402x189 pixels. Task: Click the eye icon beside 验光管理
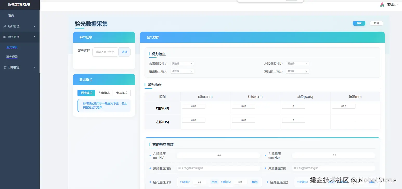[x=5, y=37]
